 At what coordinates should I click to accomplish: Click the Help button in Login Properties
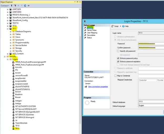tap(125, 26)
